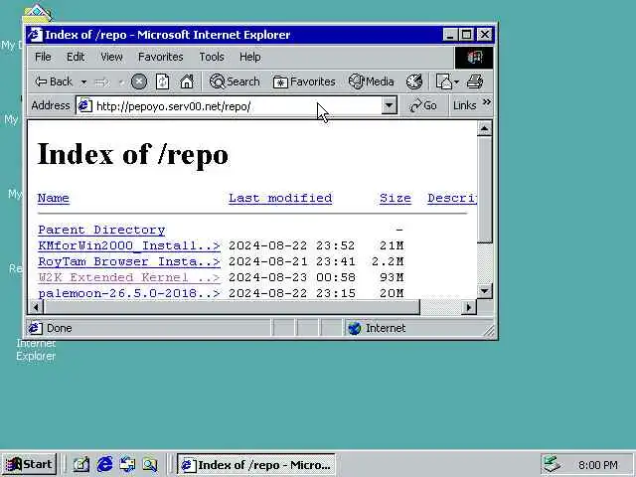Image resolution: width=636 pixels, height=477 pixels.
Task: Launch Internet Explorer from quick launch
Action: (x=104, y=464)
